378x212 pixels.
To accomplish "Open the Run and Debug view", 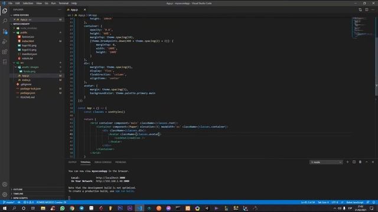I will [x=5, y=41].
